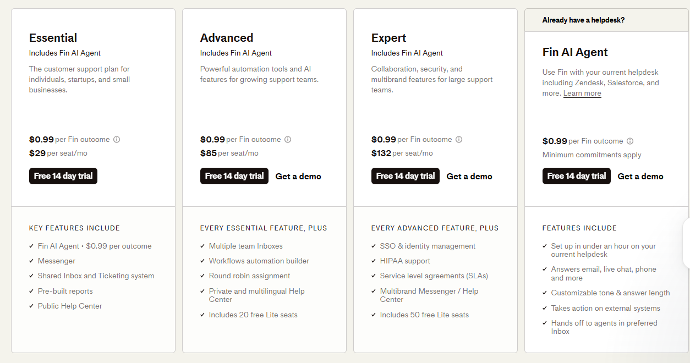Click the checkmark icon next to HIPAA support
The image size is (690, 363).
pyautogui.click(x=375, y=261)
